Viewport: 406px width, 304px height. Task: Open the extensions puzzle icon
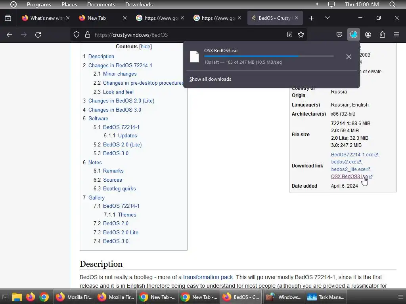click(382, 35)
